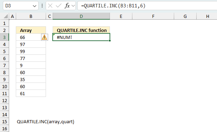Select row 9 header

click(5, 79)
